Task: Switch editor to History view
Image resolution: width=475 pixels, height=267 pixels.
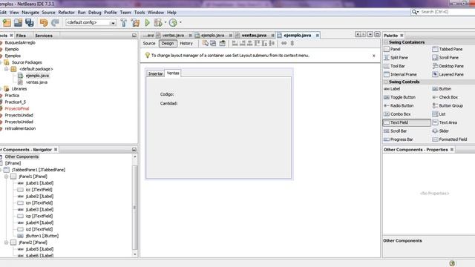Action: [x=186, y=43]
